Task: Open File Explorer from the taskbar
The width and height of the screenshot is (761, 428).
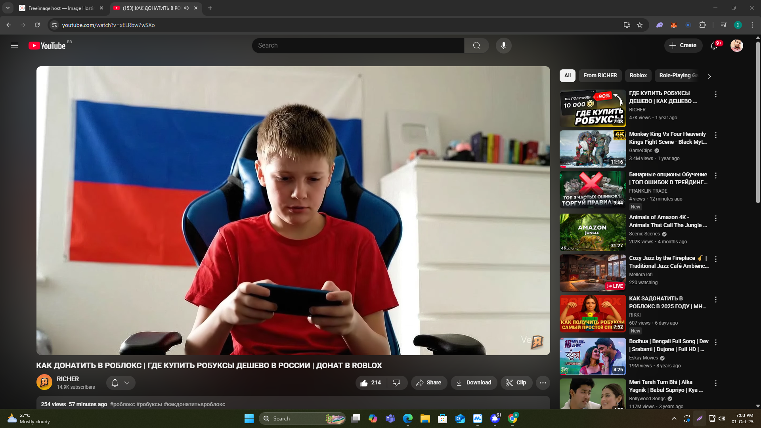Action: tap(425, 418)
